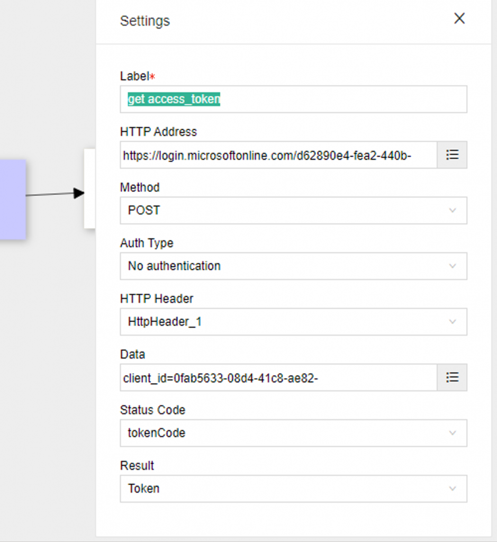
Task: Click the connector arrow between nodes
Action: pos(55,194)
